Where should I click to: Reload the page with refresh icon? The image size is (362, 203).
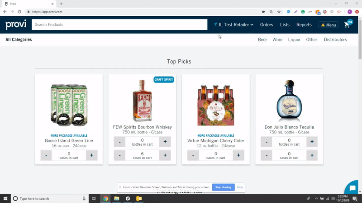[x=19, y=12]
